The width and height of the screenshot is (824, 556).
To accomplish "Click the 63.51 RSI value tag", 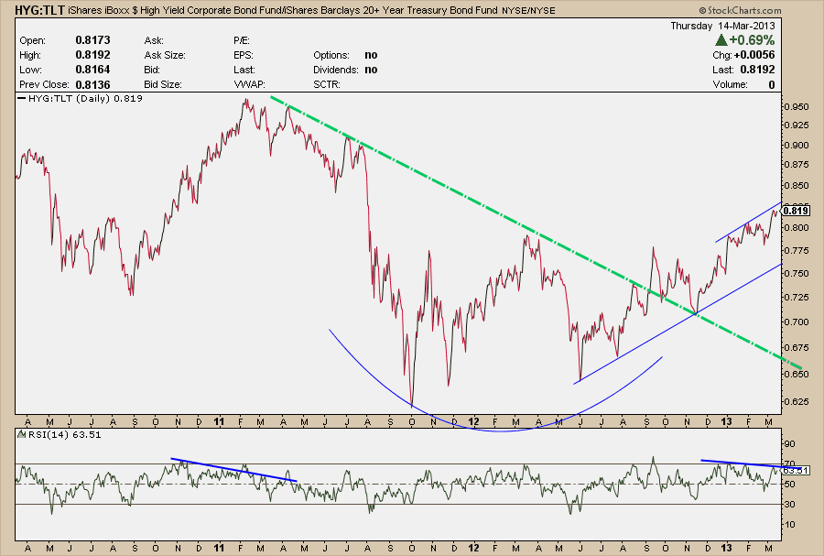I will (x=797, y=470).
